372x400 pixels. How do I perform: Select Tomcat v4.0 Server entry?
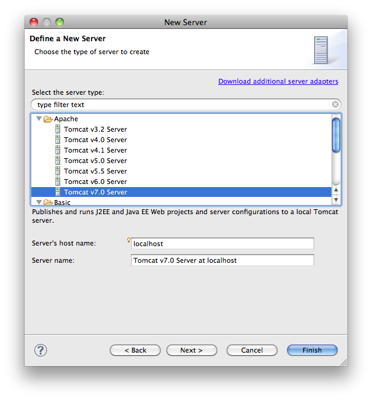pos(95,140)
